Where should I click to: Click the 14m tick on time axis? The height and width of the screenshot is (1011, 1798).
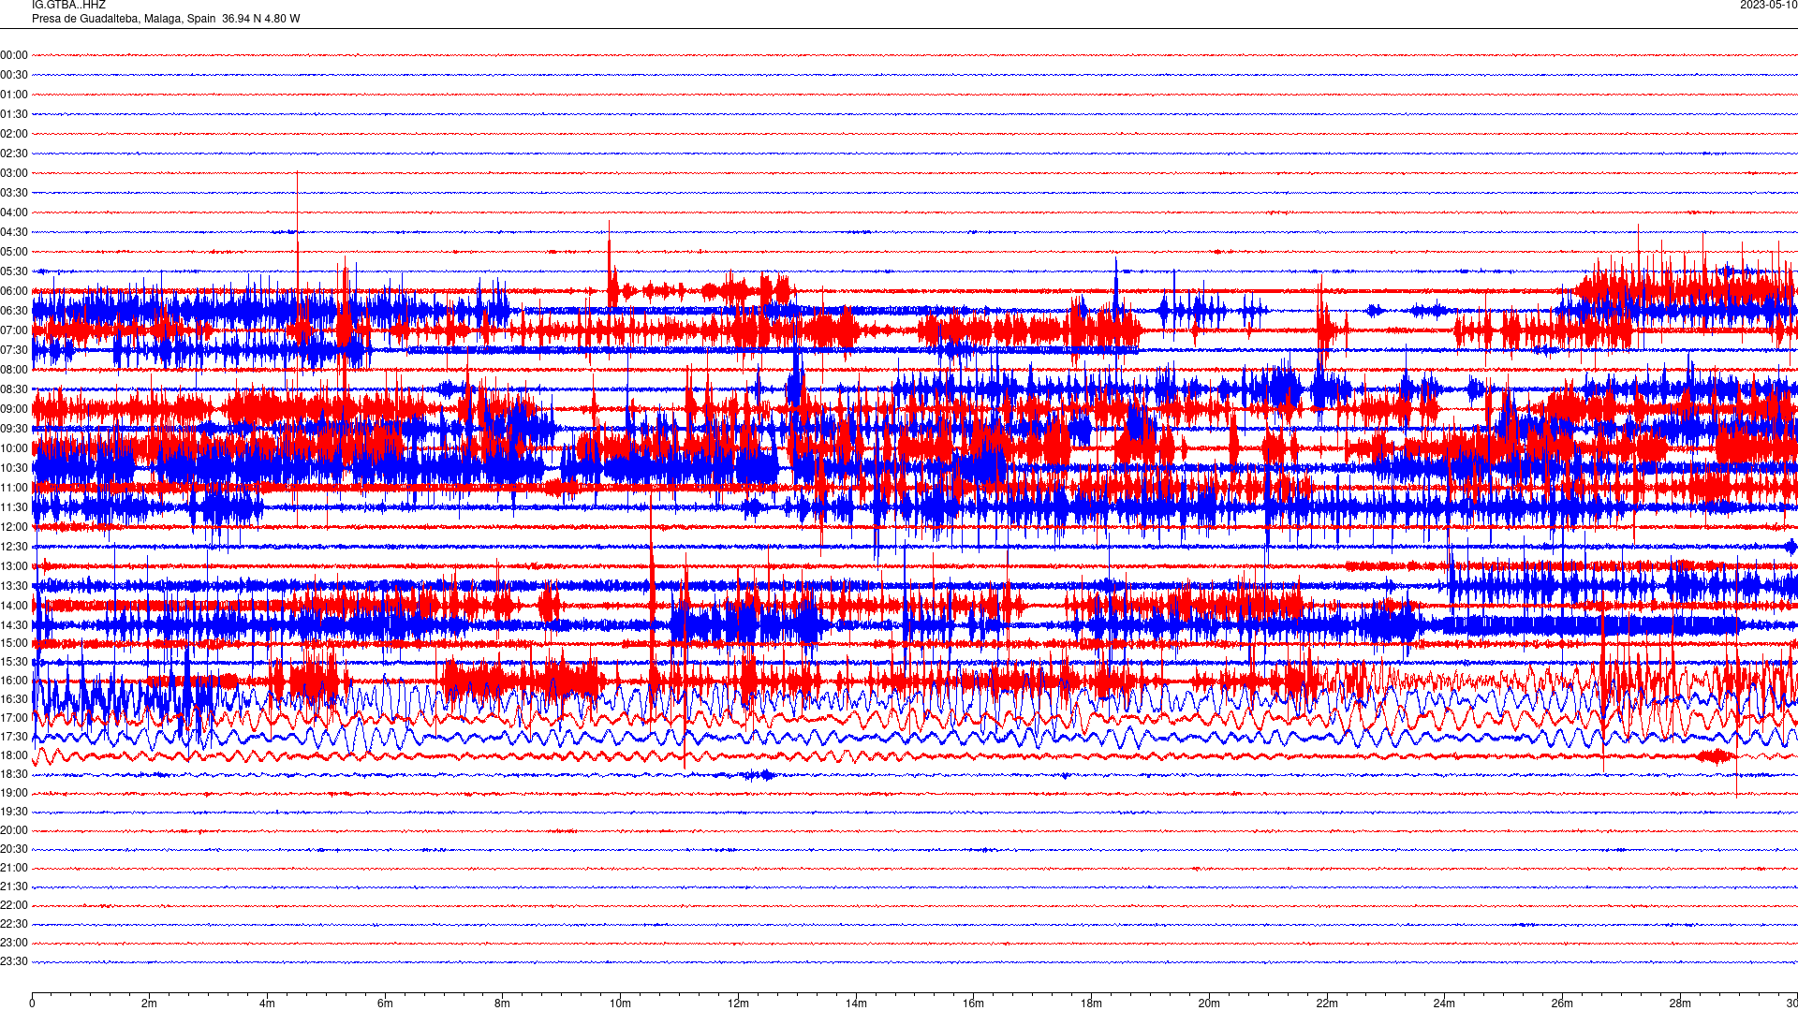tap(856, 1004)
